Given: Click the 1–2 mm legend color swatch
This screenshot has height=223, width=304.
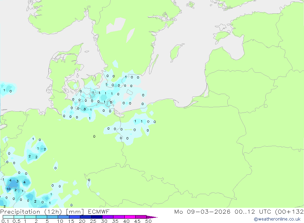Looking at the screenshot, I should [30, 217].
